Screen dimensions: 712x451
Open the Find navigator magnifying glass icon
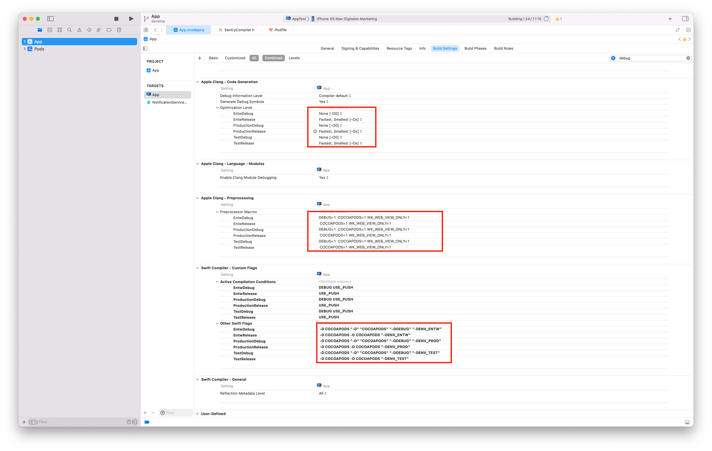click(70, 30)
